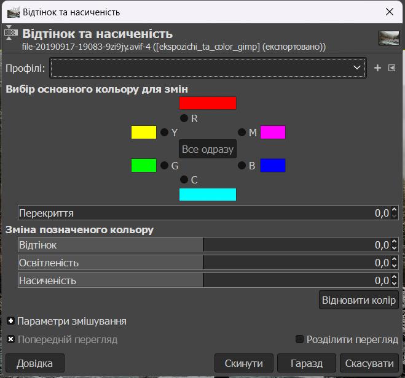
Task: Select the B blue radio button
Action: (242, 165)
